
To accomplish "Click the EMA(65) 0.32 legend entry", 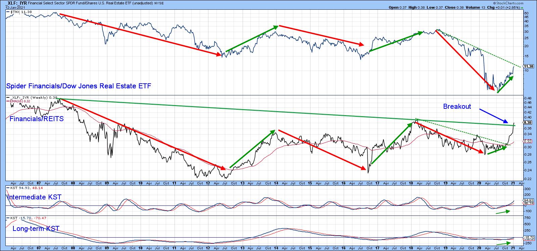I will pos(18,101).
